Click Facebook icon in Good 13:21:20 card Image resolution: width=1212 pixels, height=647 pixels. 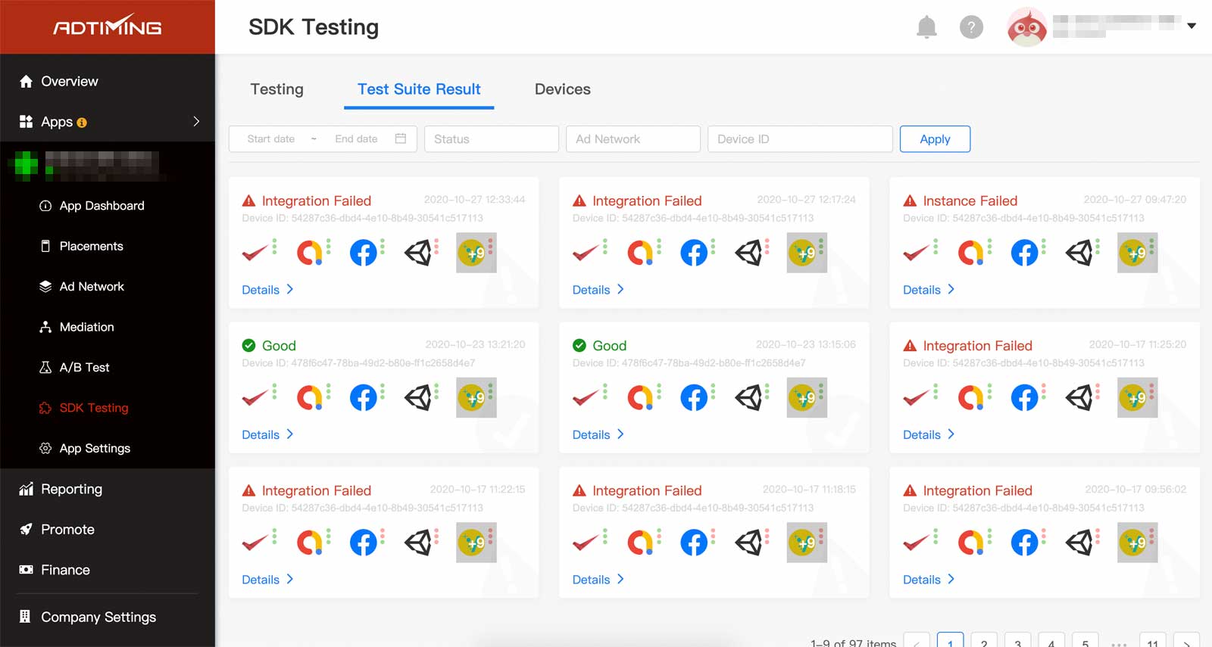tap(364, 397)
